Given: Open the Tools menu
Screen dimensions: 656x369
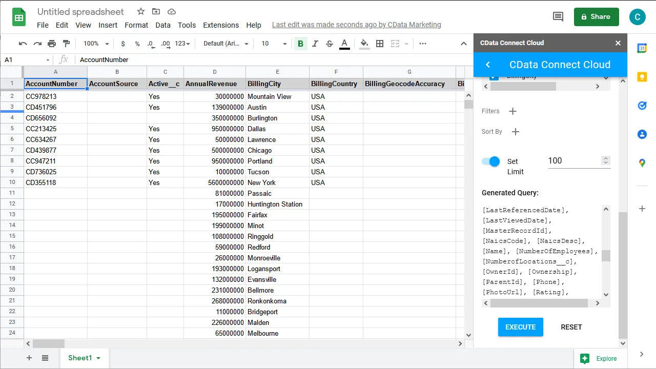Looking at the screenshot, I should coord(187,25).
